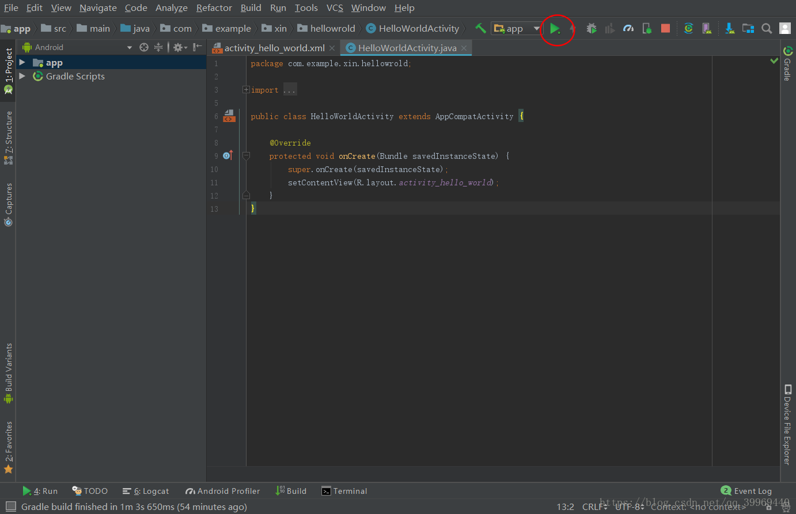Open the Android Profiler tool window

click(222, 491)
